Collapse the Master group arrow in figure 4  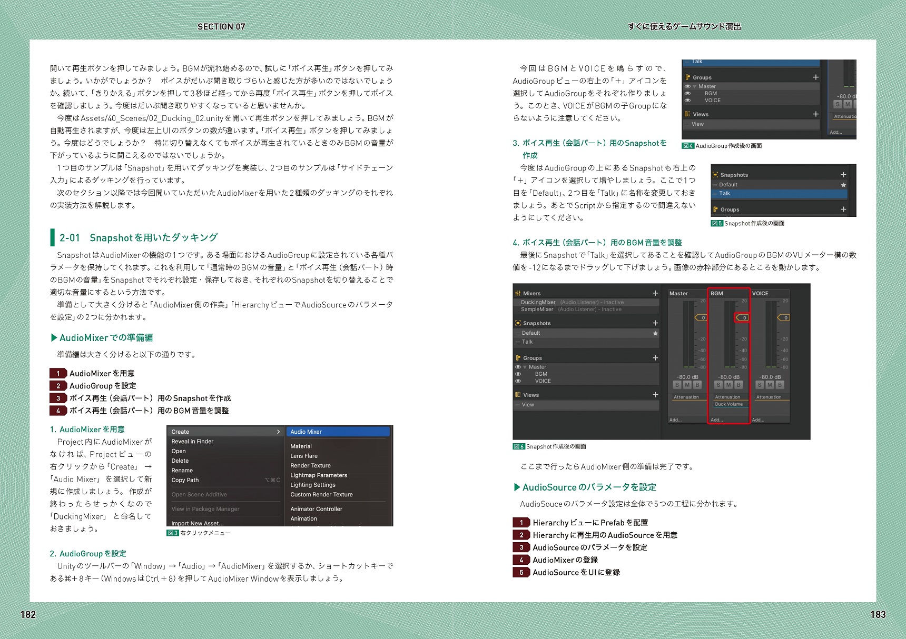[695, 86]
